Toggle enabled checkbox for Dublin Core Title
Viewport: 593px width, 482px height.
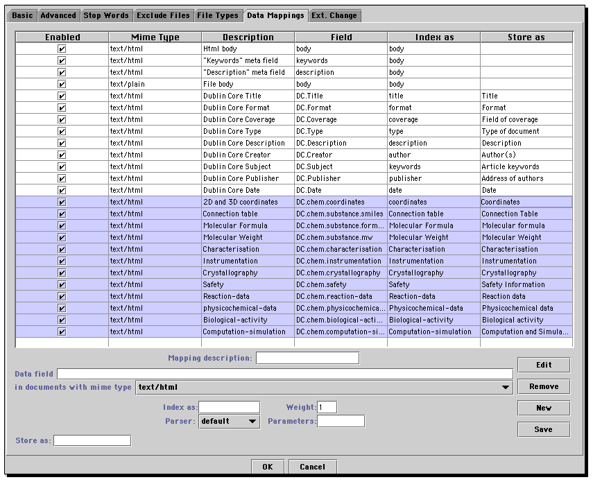click(62, 96)
